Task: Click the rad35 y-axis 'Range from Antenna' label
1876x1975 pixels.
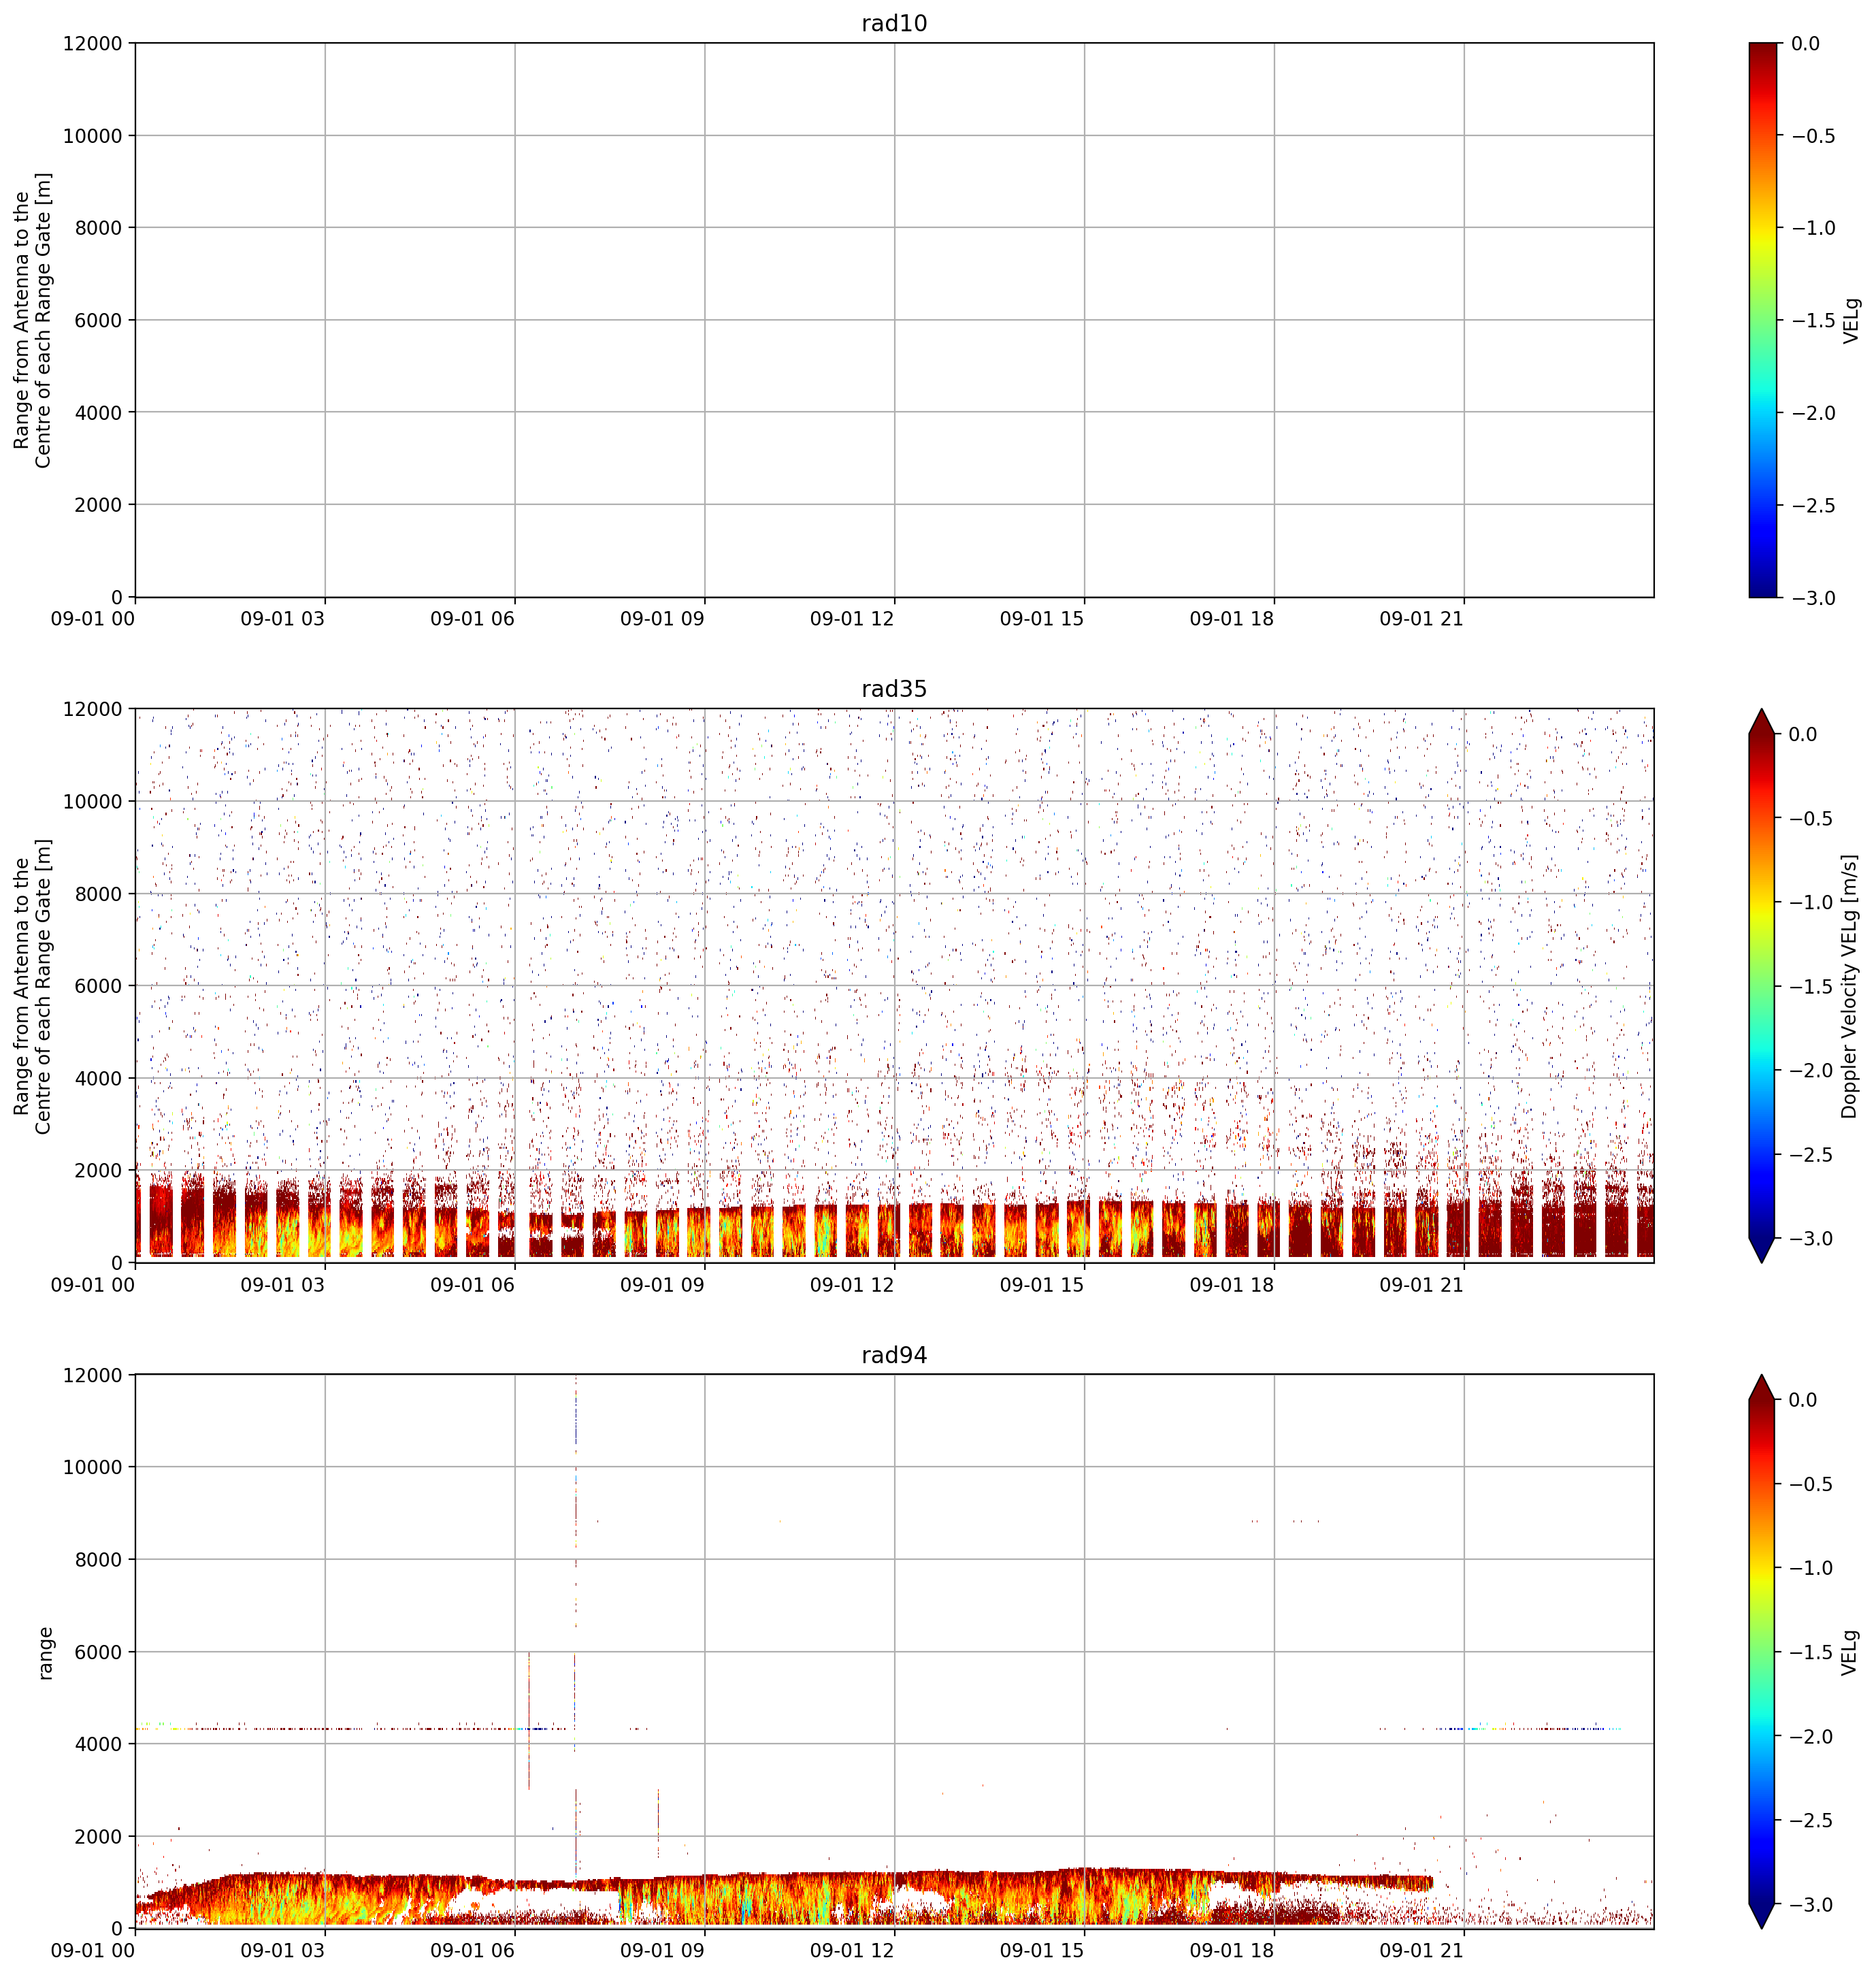Action: [32, 986]
